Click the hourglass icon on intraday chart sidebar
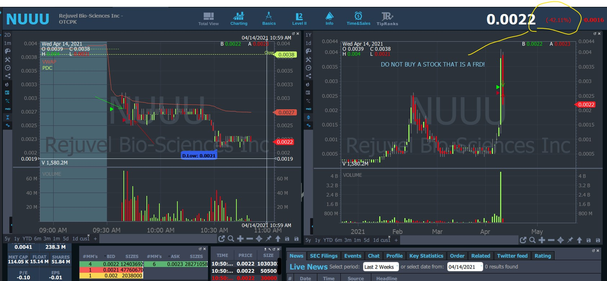The width and height of the screenshot is (607, 281). pyautogui.click(x=8, y=117)
